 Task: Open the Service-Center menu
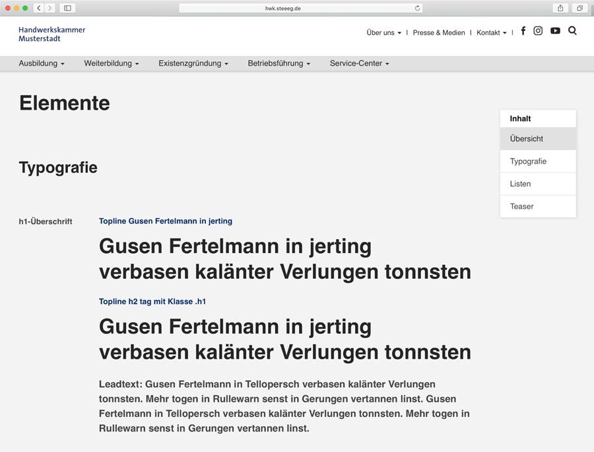point(359,63)
